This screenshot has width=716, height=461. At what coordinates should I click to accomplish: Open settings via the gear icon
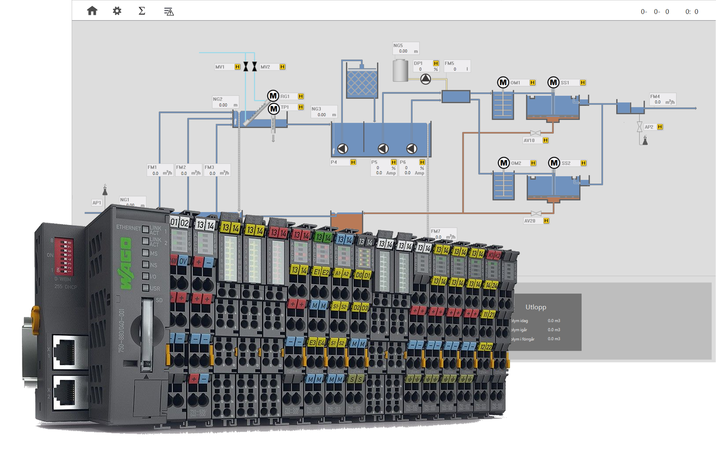117,11
